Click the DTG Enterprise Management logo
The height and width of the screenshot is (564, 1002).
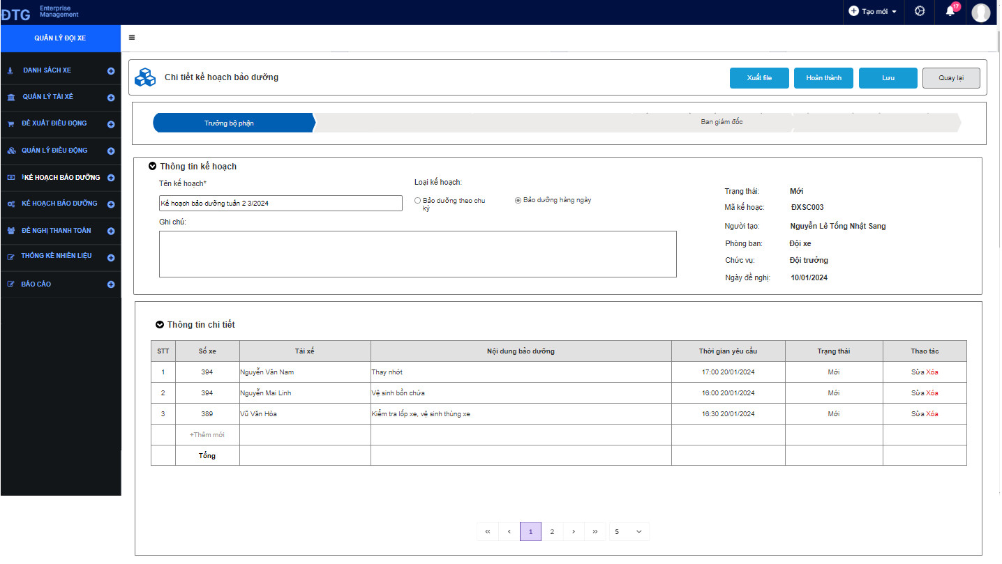pyautogui.click(x=40, y=12)
